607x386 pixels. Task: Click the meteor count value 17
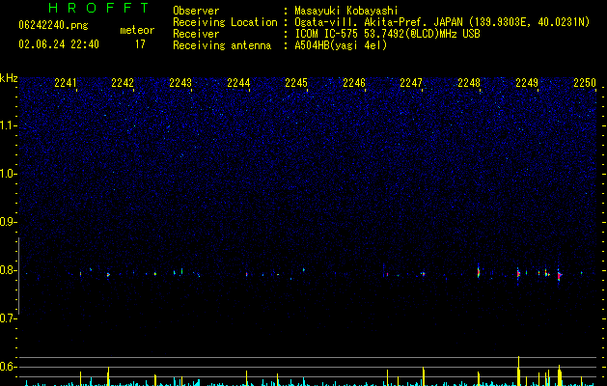point(140,44)
